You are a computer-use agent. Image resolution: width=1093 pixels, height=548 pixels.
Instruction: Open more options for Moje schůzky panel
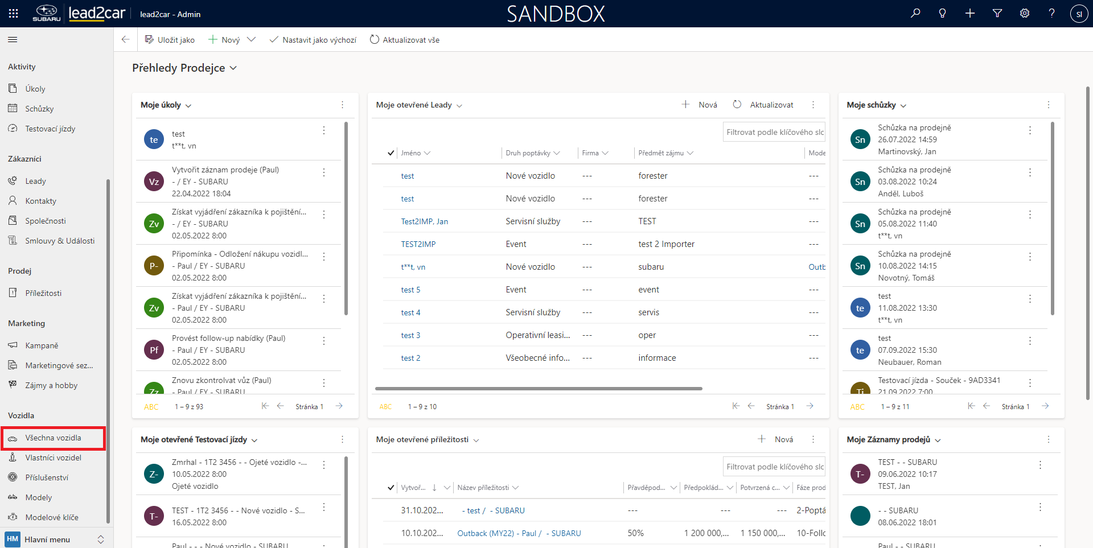[x=1049, y=105]
